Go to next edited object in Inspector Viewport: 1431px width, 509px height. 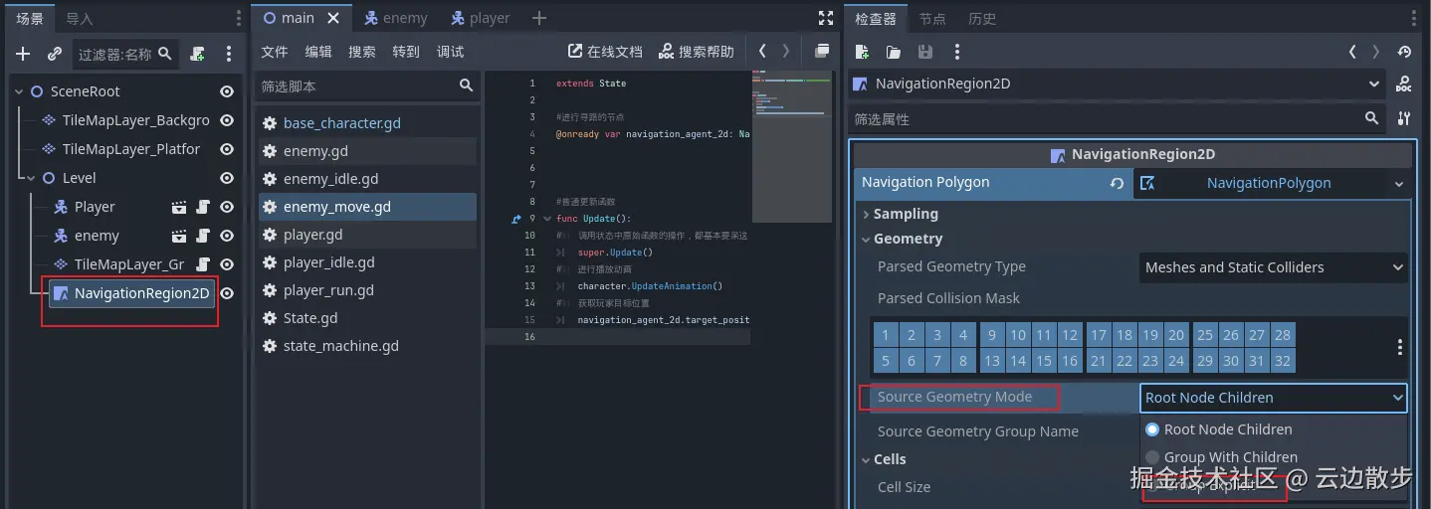pos(1376,52)
